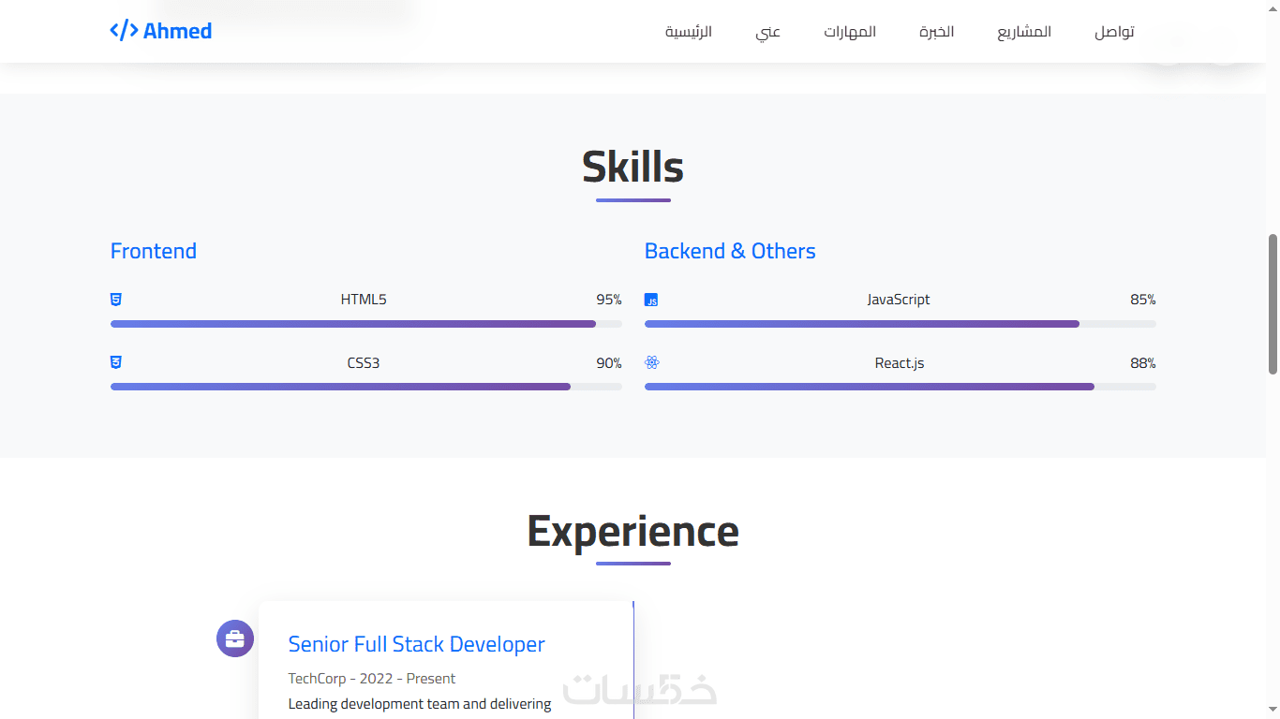The width and height of the screenshot is (1280, 719).
Task: Open the الخبرة navigation link
Action: click(x=936, y=32)
